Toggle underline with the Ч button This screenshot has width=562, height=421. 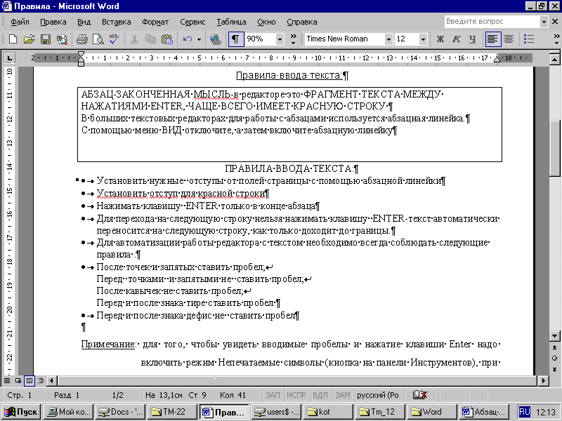pyautogui.click(x=472, y=39)
